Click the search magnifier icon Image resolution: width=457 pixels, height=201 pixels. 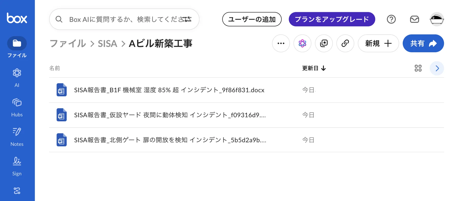click(x=59, y=19)
